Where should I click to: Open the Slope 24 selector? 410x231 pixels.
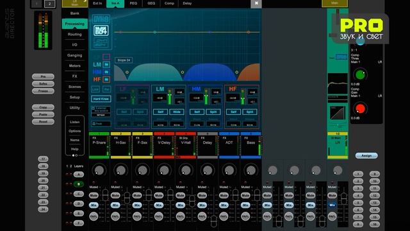(x=124, y=60)
